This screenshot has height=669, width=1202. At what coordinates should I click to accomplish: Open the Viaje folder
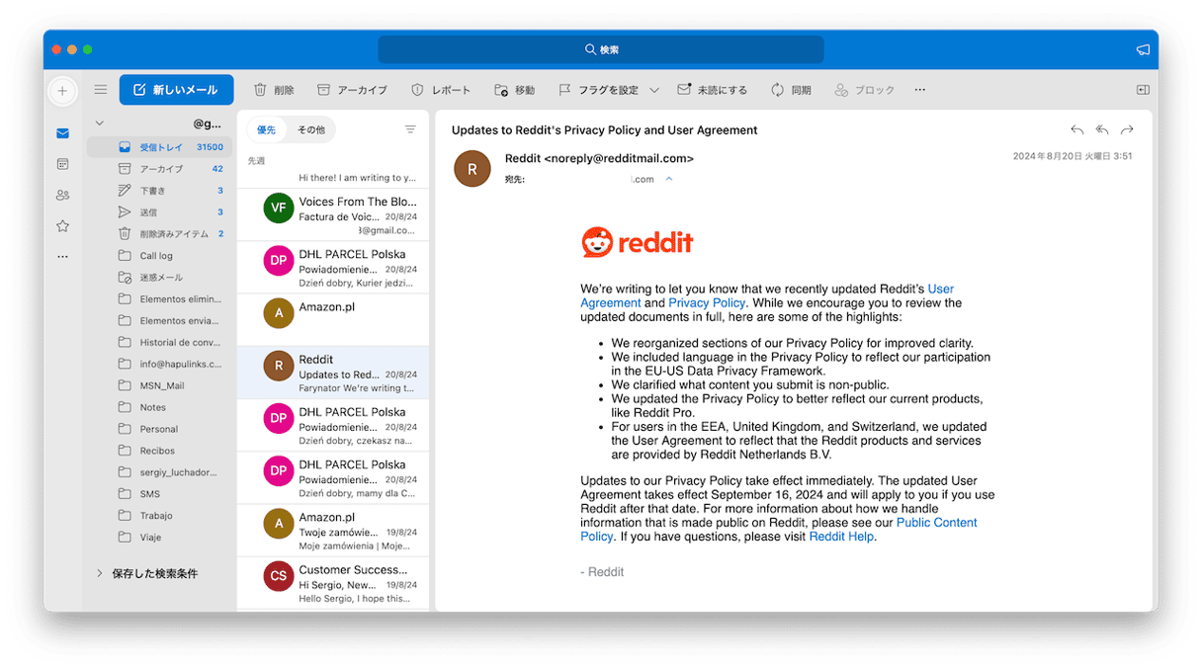(160, 538)
